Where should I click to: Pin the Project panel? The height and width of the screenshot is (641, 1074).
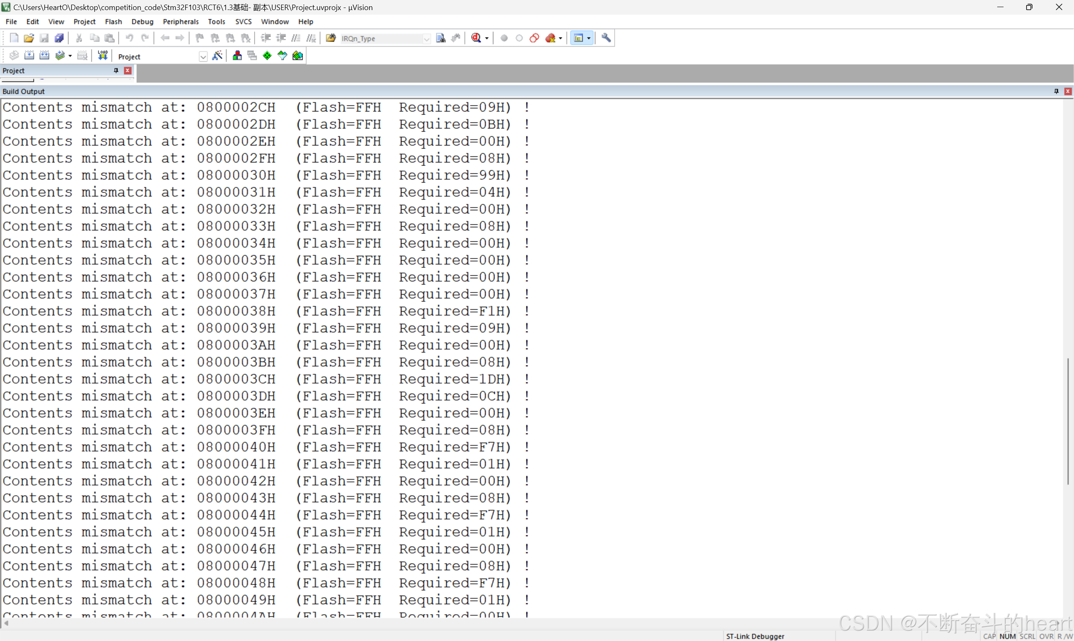tap(116, 70)
